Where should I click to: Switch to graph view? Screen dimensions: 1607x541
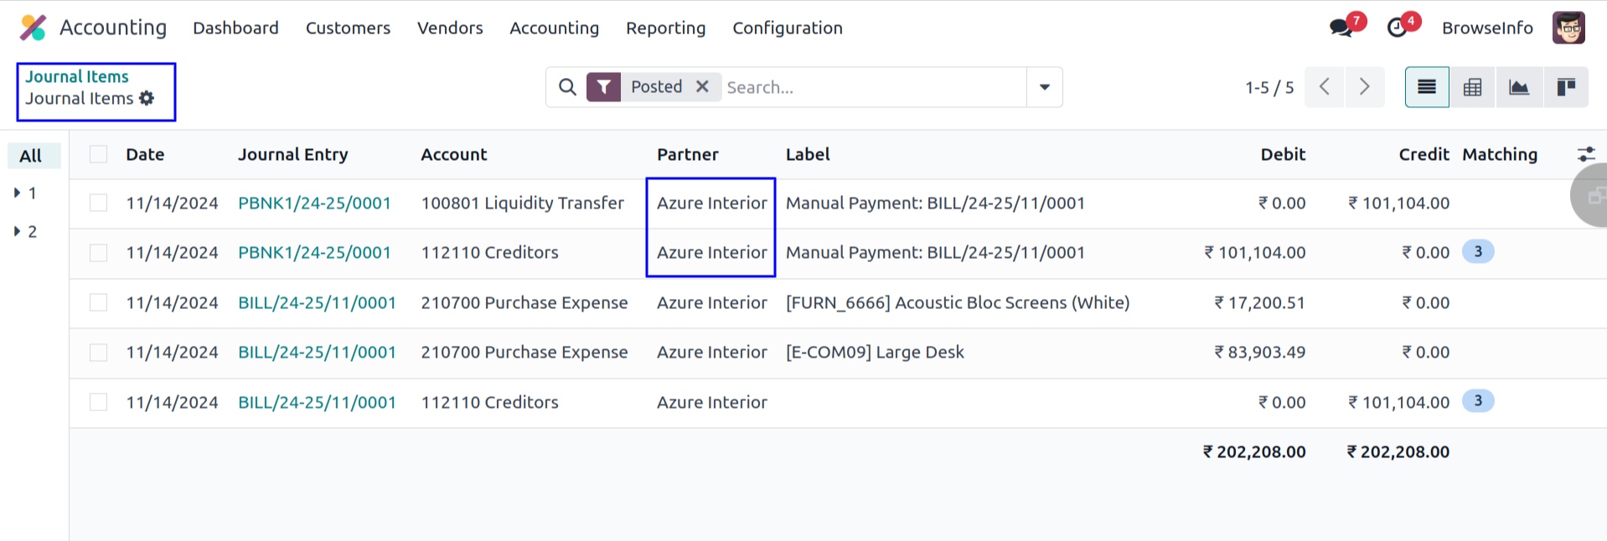1518,87
